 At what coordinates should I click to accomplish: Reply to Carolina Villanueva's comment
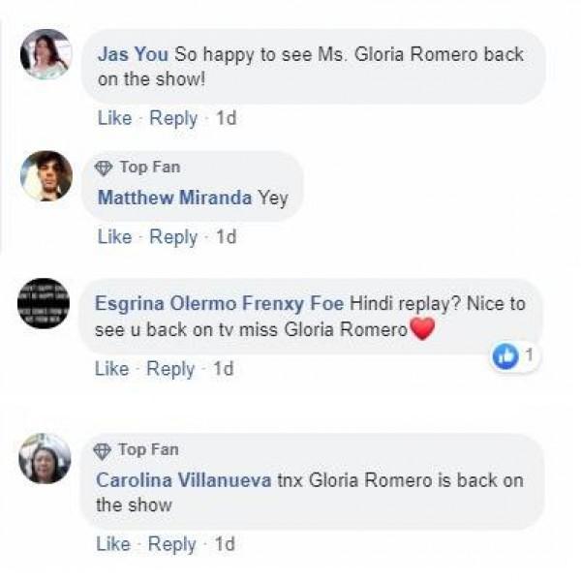pos(172,544)
